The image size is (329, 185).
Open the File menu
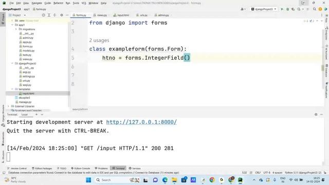pos(11,3)
